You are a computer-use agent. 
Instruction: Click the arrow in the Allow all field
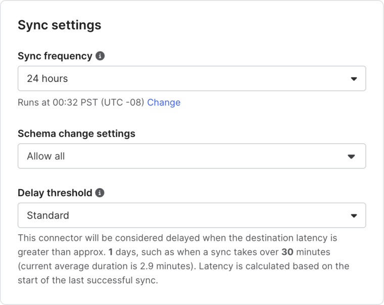(352, 156)
